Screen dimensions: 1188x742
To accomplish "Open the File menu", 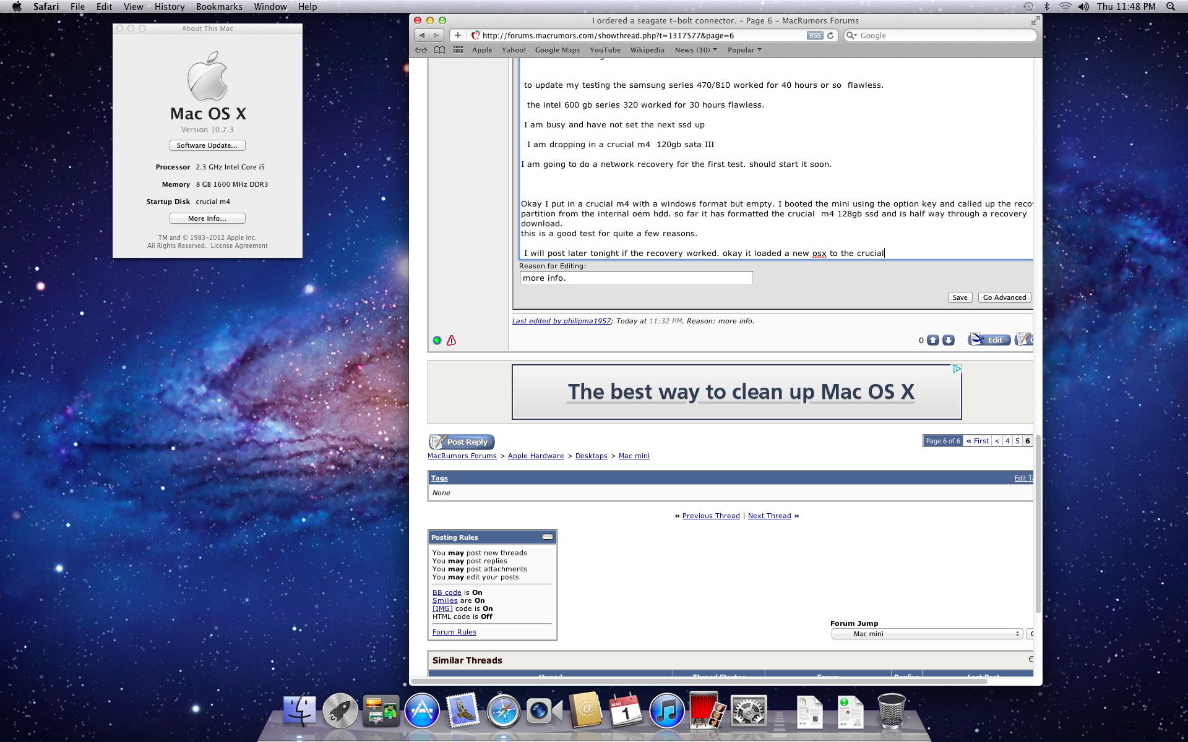I will pos(77,7).
